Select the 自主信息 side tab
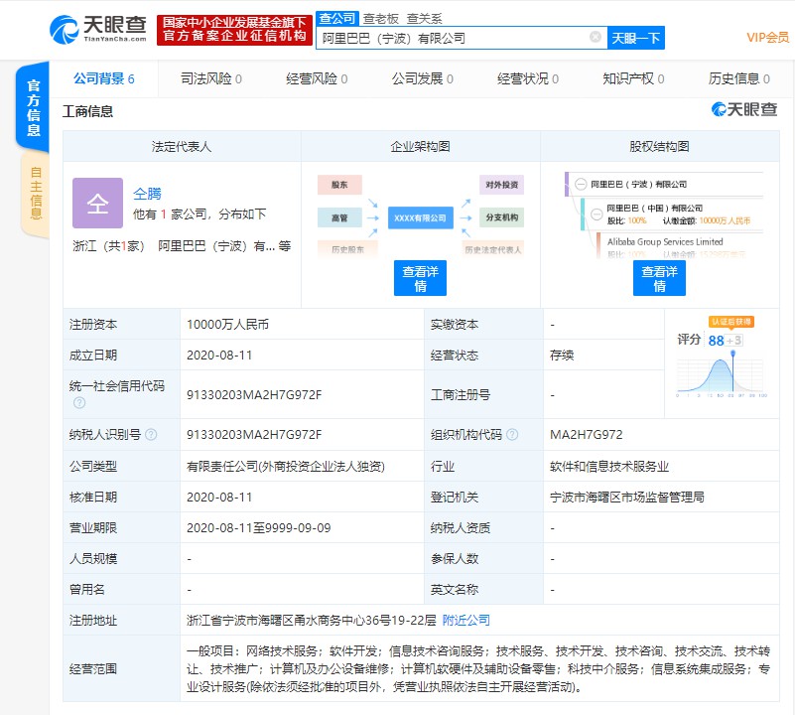The image size is (795, 715). click(35, 193)
